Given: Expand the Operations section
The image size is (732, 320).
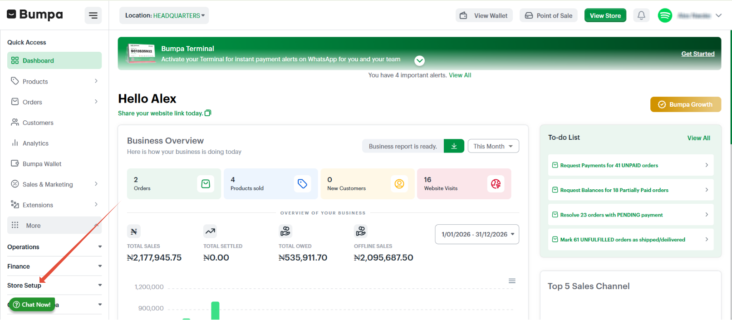Looking at the screenshot, I should tap(54, 247).
